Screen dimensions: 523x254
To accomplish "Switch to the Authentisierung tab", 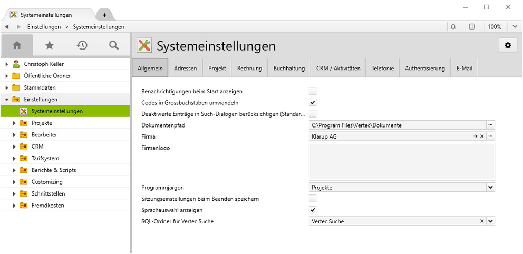I will pos(425,68).
